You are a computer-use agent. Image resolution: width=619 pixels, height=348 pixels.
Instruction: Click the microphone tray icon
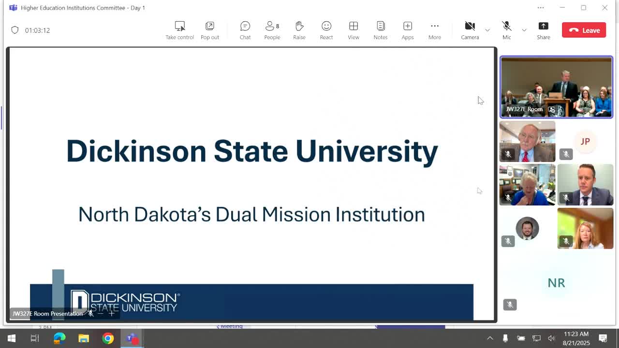[505, 338]
